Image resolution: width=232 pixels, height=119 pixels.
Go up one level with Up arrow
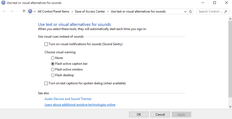tap(24, 11)
